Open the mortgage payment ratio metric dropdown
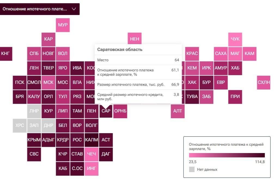Screen dimensions: 274x183 pyautogui.click(x=39, y=9)
